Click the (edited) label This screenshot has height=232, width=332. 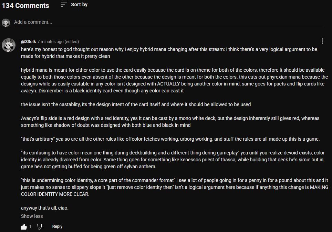tap(72, 41)
